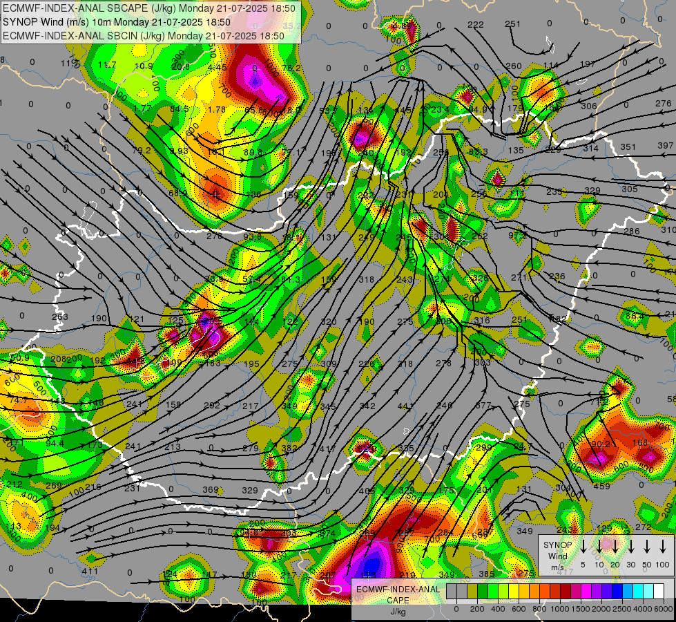This screenshot has width=676, height=622.
Task: Choose the pure blue CAPE scale swatch
Action: (x=617, y=592)
